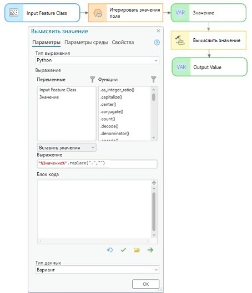Expand the 'Вставить значения' dropdown

(x=67, y=148)
